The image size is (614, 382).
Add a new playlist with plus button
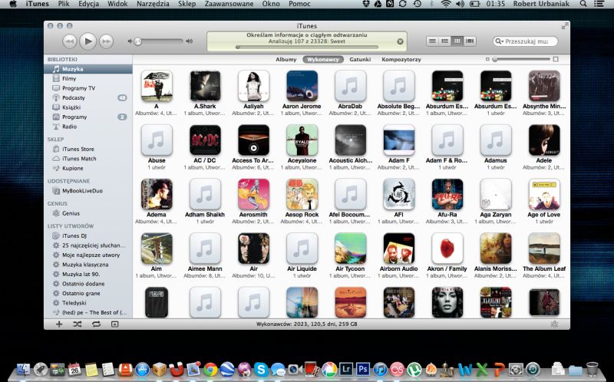tap(59, 324)
